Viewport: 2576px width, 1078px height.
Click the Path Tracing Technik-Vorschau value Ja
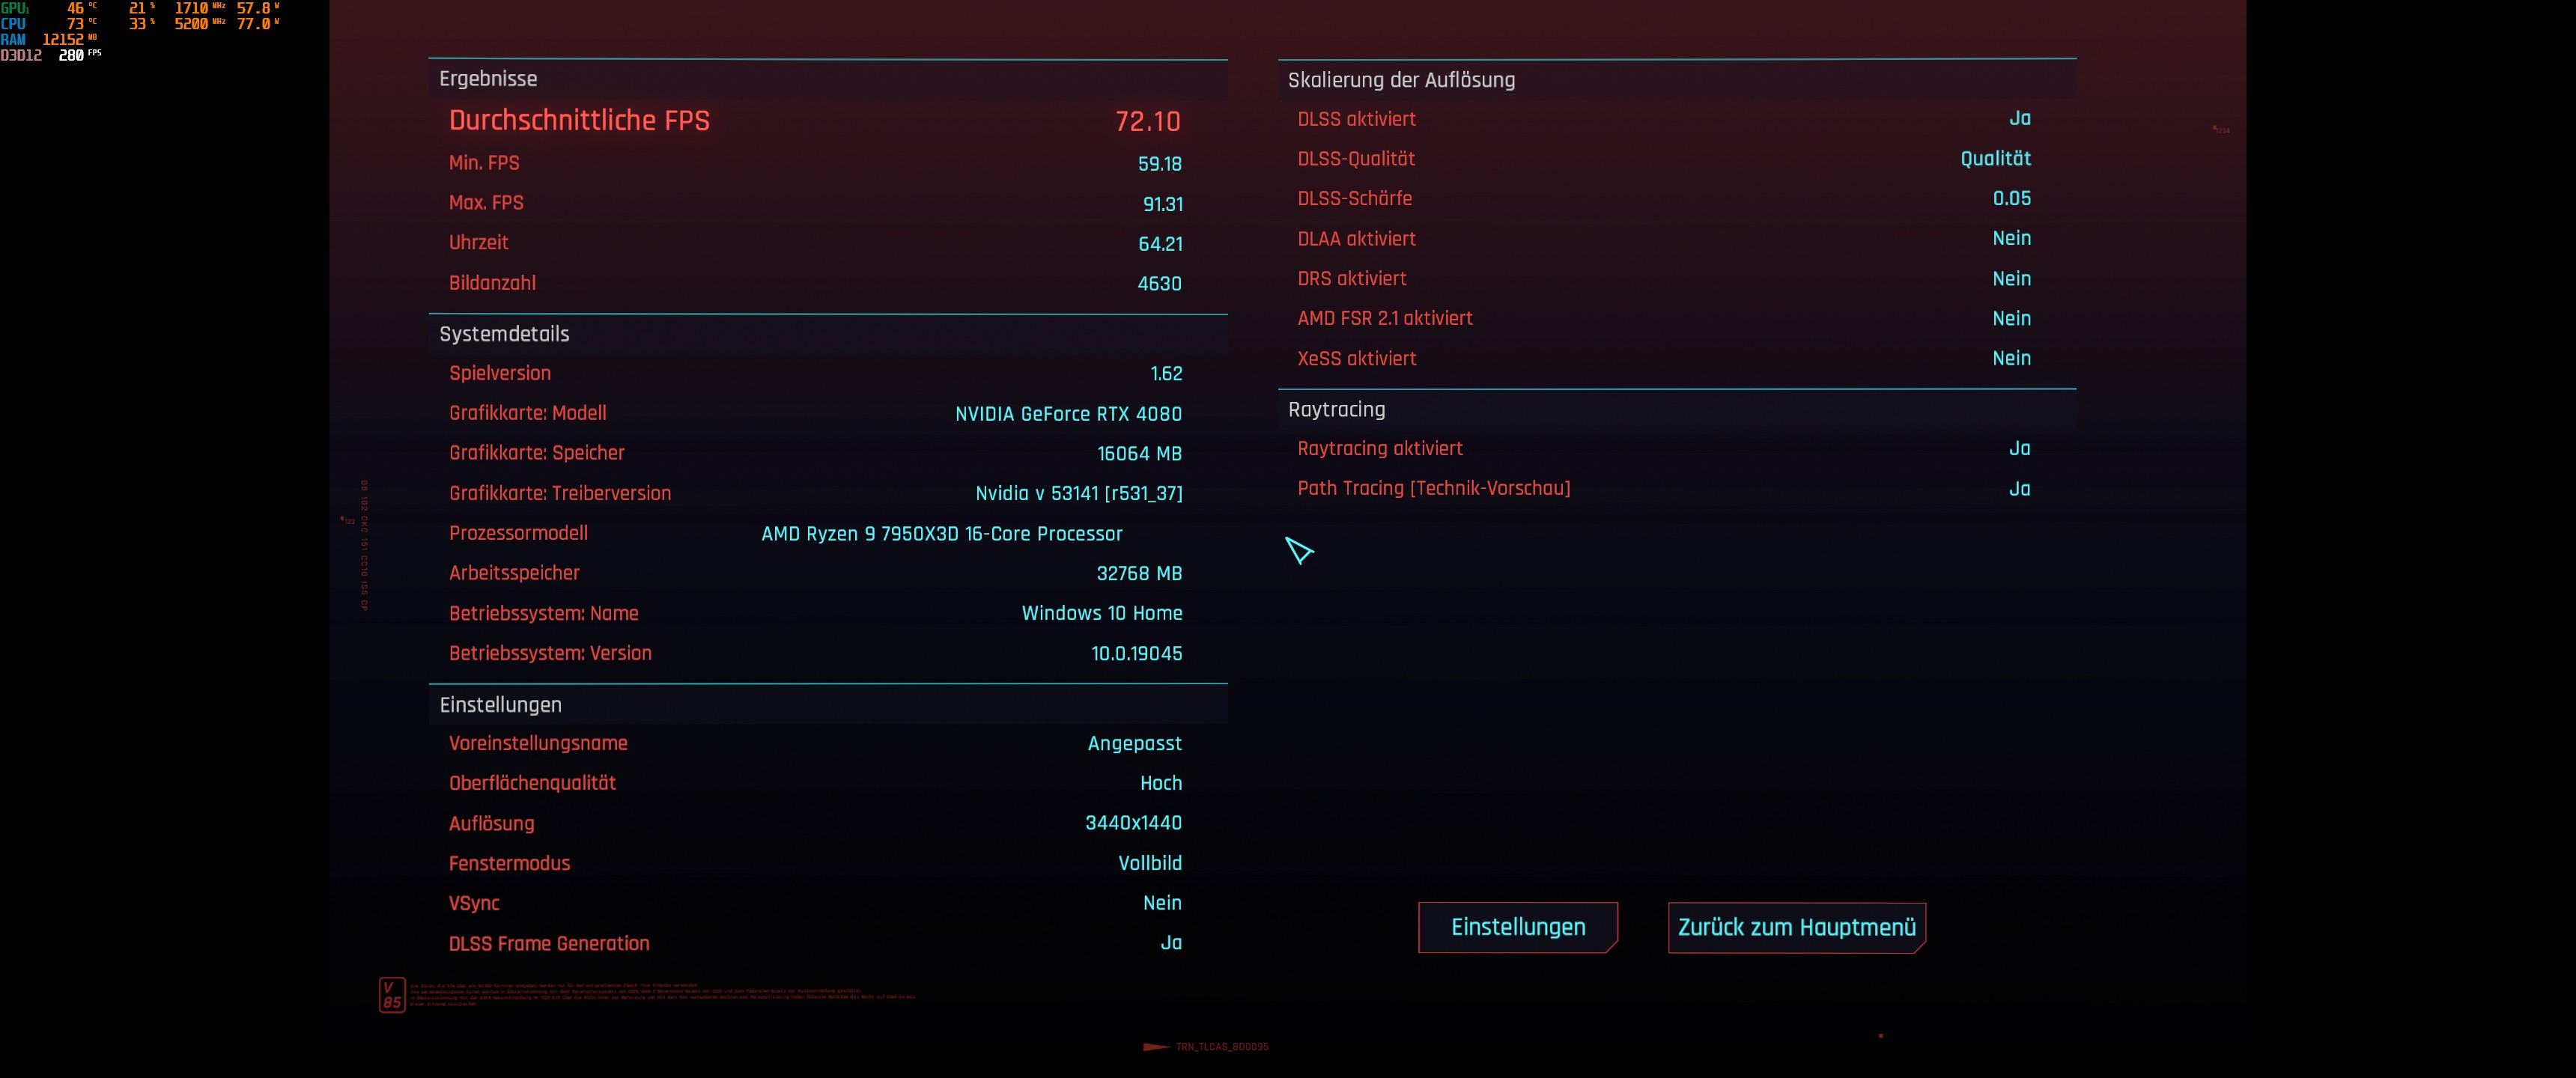pos(2019,489)
